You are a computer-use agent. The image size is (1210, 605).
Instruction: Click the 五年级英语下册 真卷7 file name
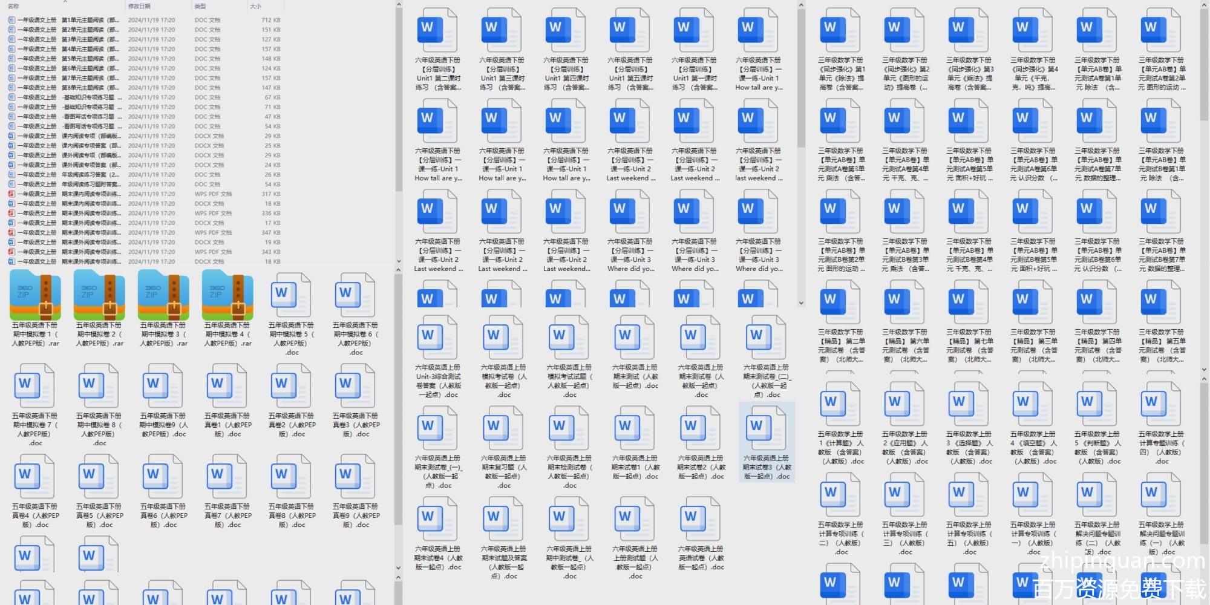227,515
